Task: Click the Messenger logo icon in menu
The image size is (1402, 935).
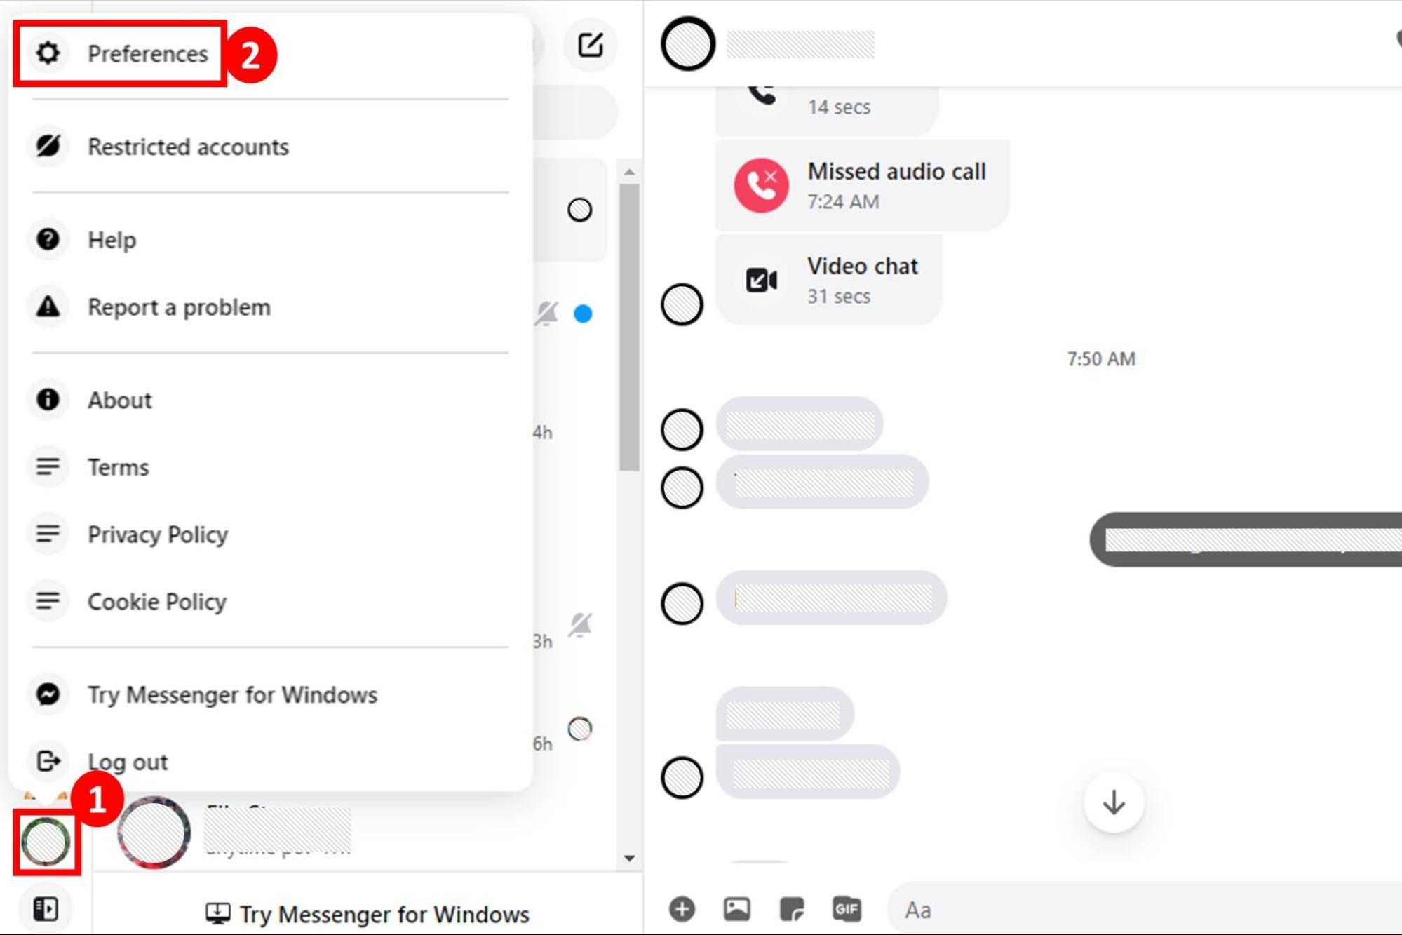Action: pos(48,694)
